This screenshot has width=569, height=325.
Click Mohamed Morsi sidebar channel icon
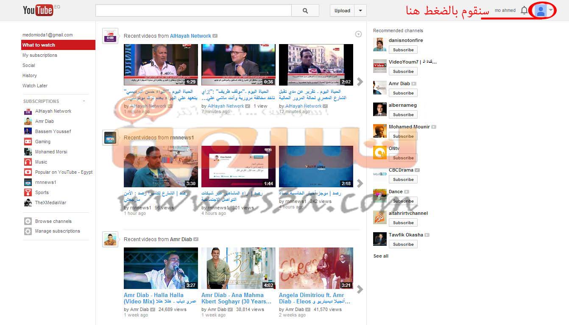(x=28, y=152)
